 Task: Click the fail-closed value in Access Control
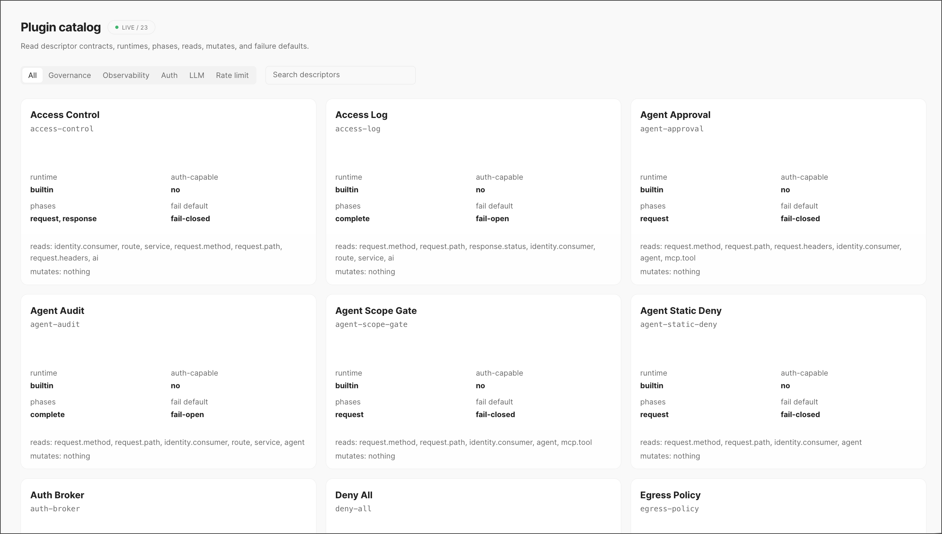point(190,219)
